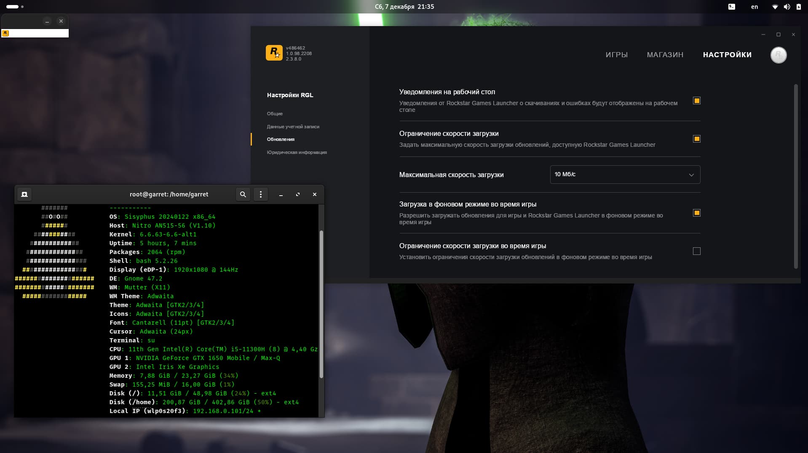Click the Rockstar Games logo in launcher
Screen dimensions: 808x453
274,53
